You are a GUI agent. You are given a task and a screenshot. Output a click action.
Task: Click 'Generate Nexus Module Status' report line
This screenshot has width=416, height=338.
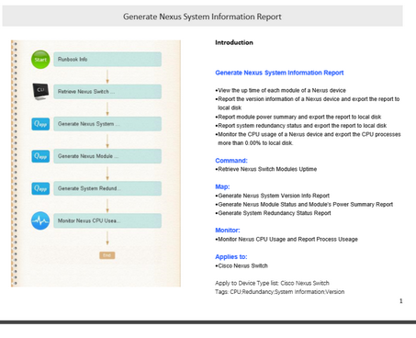click(304, 204)
